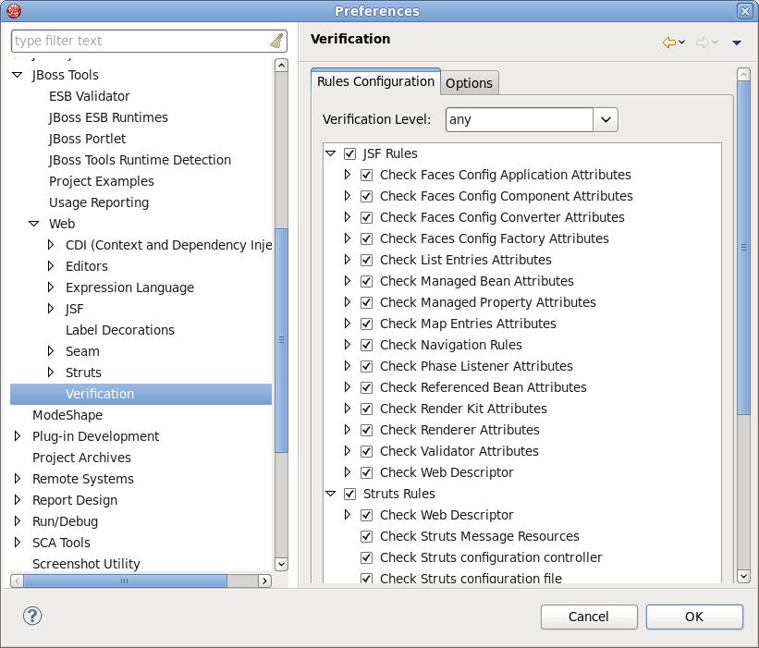Expand Check Faces Config Factory Attributes rule
This screenshot has height=648, width=759.
(347, 238)
